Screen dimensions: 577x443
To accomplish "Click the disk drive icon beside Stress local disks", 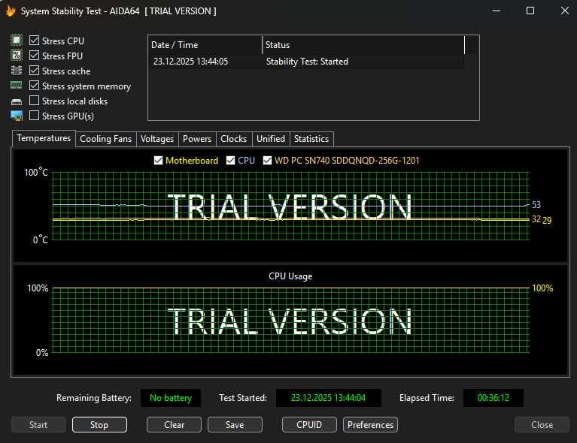I will (x=17, y=101).
